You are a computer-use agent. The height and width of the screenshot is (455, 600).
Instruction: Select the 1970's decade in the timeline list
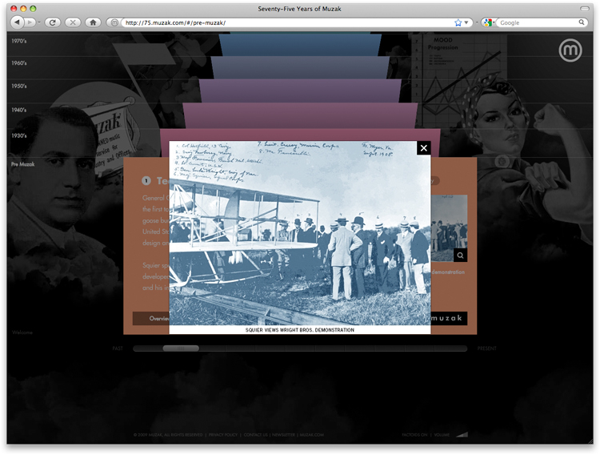(18, 41)
